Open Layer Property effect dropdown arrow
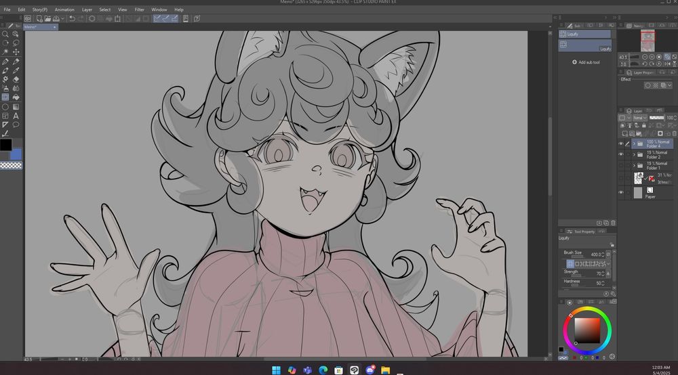The height and width of the screenshot is (375, 678). [670, 85]
